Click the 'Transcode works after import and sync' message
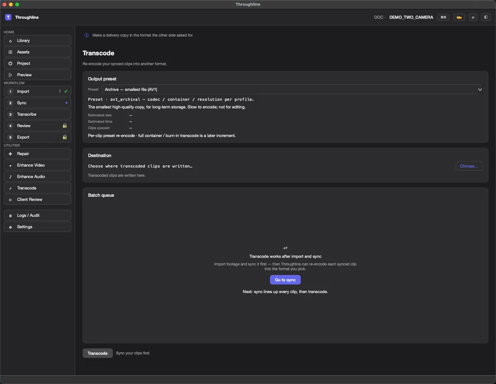This screenshot has height=384, width=496. [x=285, y=257]
